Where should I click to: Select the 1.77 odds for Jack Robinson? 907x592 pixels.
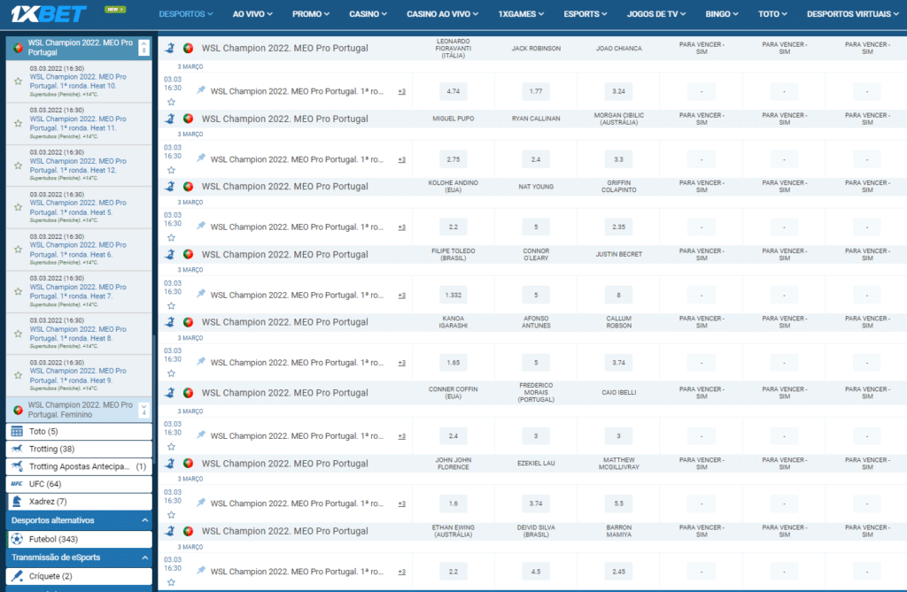(x=536, y=91)
